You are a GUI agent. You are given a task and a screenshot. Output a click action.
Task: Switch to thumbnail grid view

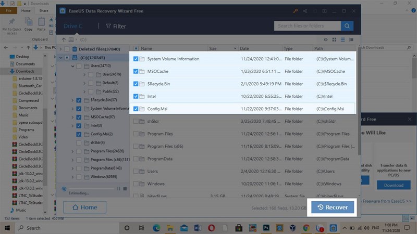point(335,40)
